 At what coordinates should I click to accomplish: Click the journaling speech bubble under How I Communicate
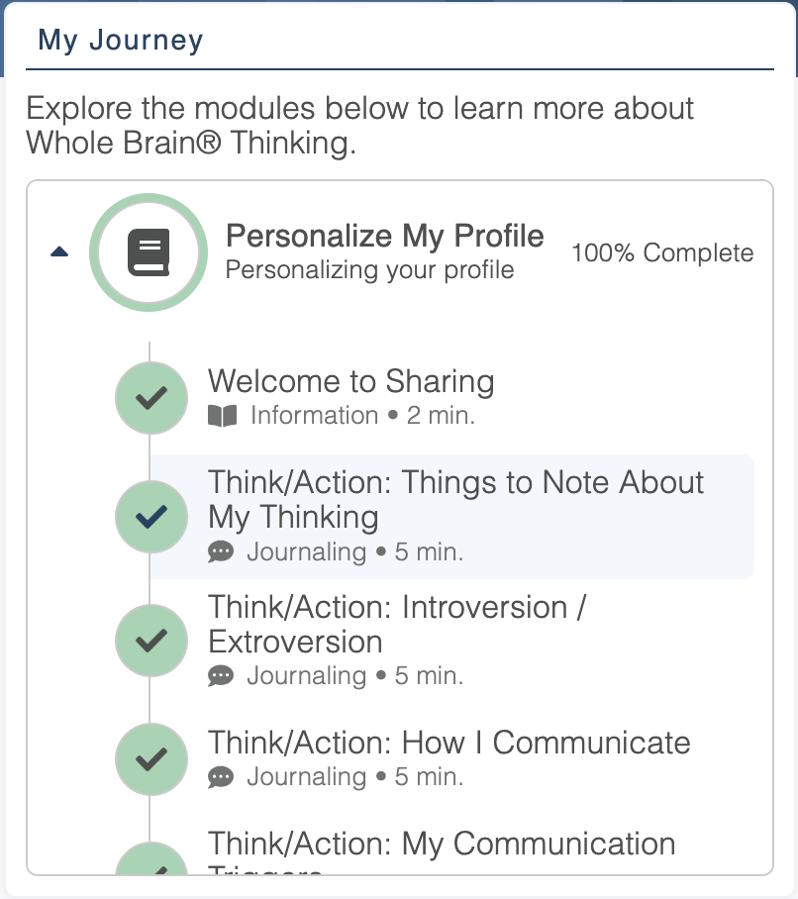[222, 777]
